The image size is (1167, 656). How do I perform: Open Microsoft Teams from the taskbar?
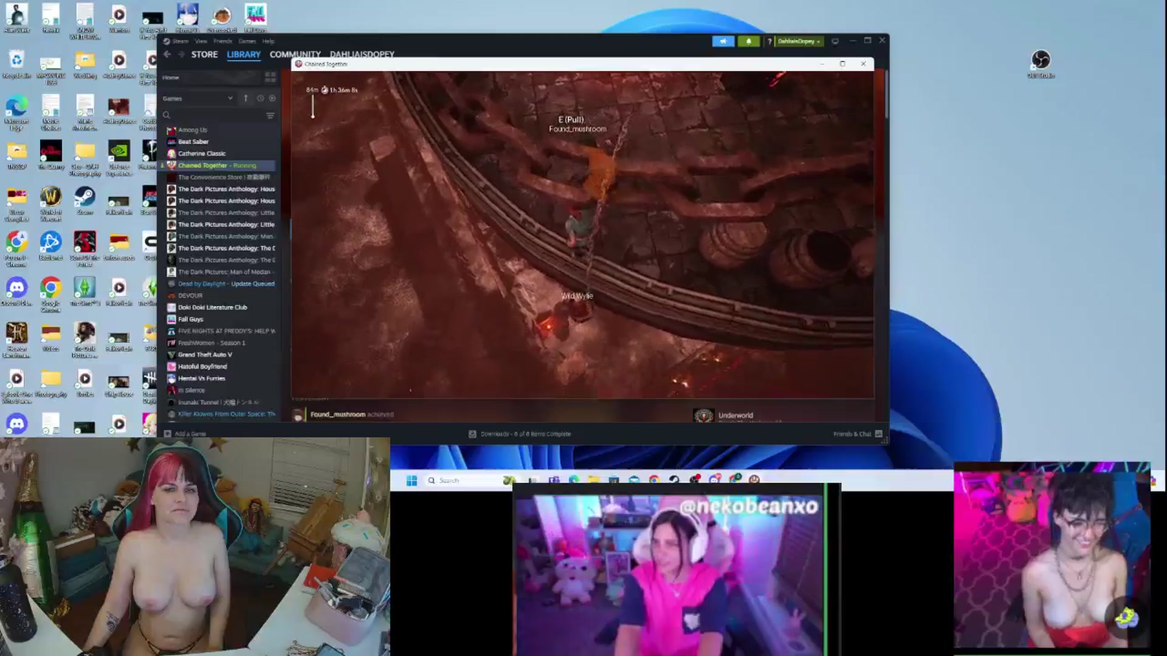pos(554,480)
